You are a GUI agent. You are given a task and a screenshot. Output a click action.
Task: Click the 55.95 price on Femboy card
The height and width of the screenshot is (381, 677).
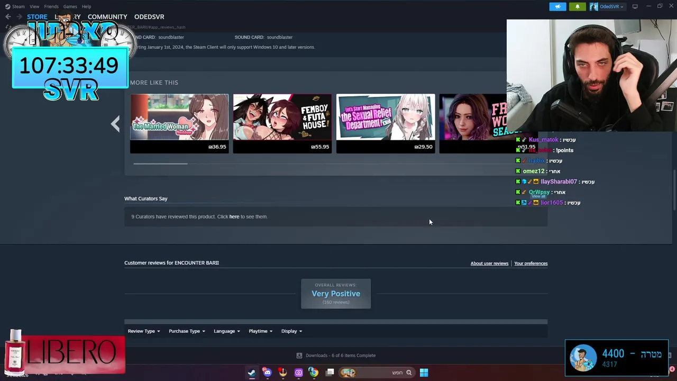320,147
